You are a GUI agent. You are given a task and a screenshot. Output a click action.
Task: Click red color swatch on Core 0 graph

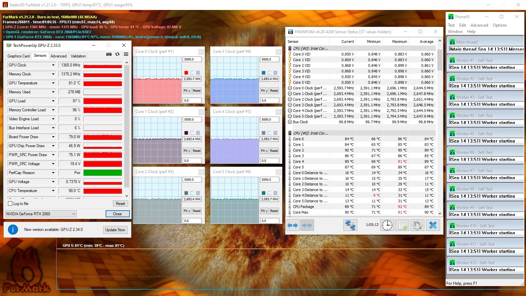[x=186, y=73]
